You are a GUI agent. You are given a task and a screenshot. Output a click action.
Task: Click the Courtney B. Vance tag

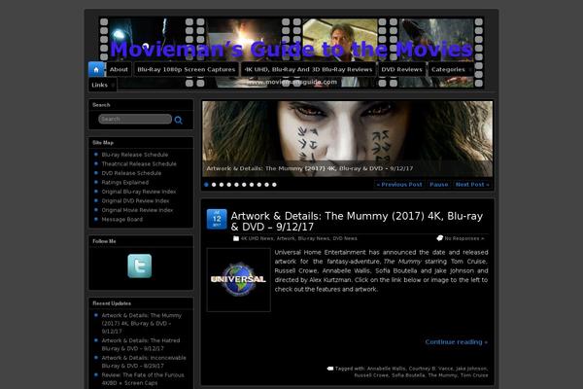click(x=430, y=369)
